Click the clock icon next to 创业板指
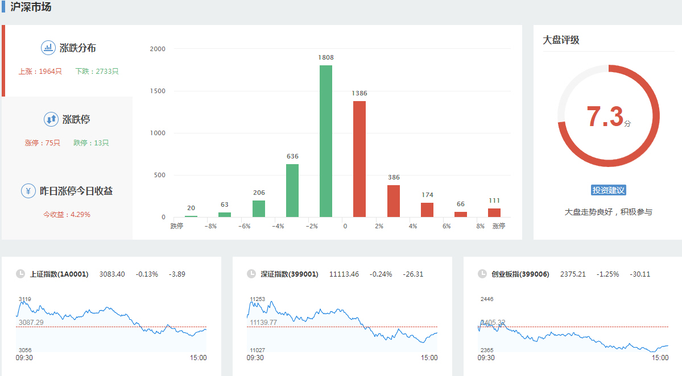The width and height of the screenshot is (682, 376). click(x=482, y=274)
